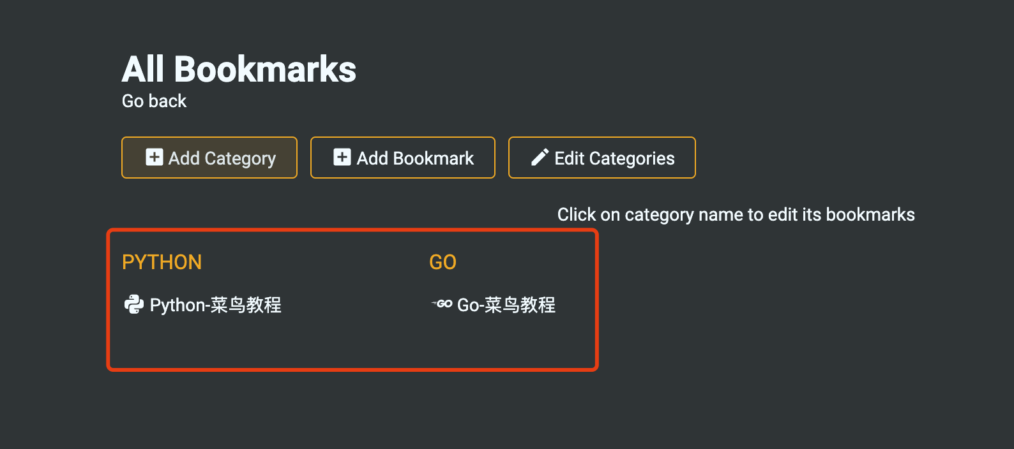Image resolution: width=1014 pixels, height=449 pixels.
Task: Switch to Edit Categories mode
Action: [602, 158]
